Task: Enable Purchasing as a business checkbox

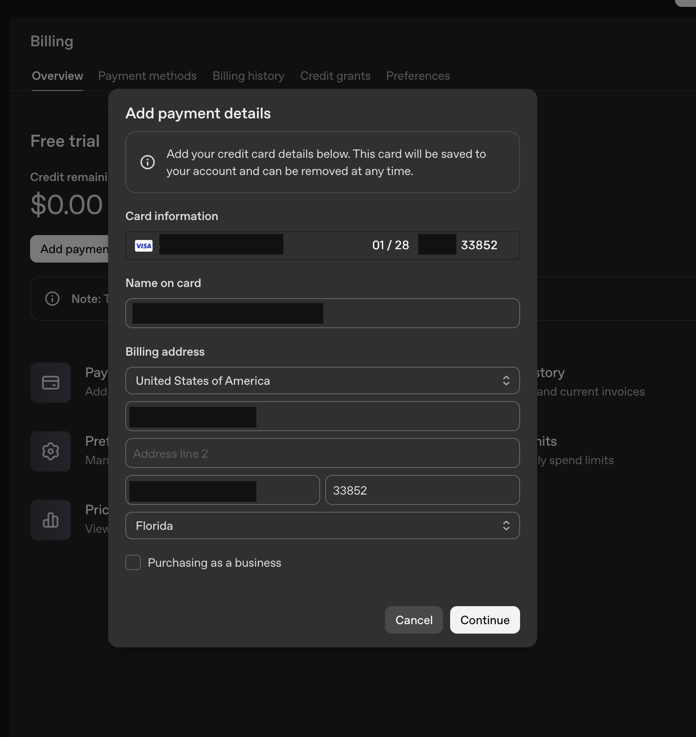Action: point(133,562)
